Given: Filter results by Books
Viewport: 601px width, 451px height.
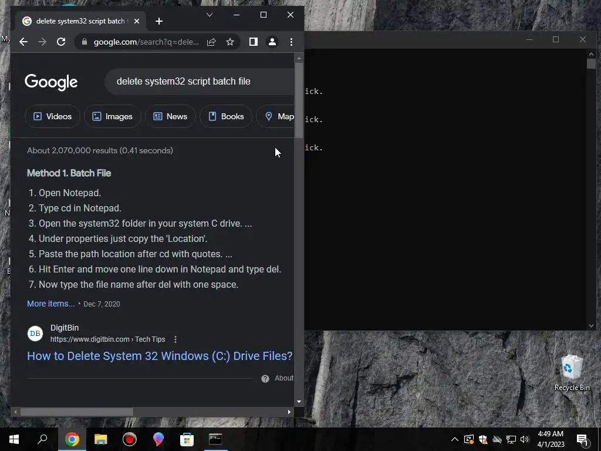Looking at the screenshot, I should [x=226, y=116].
